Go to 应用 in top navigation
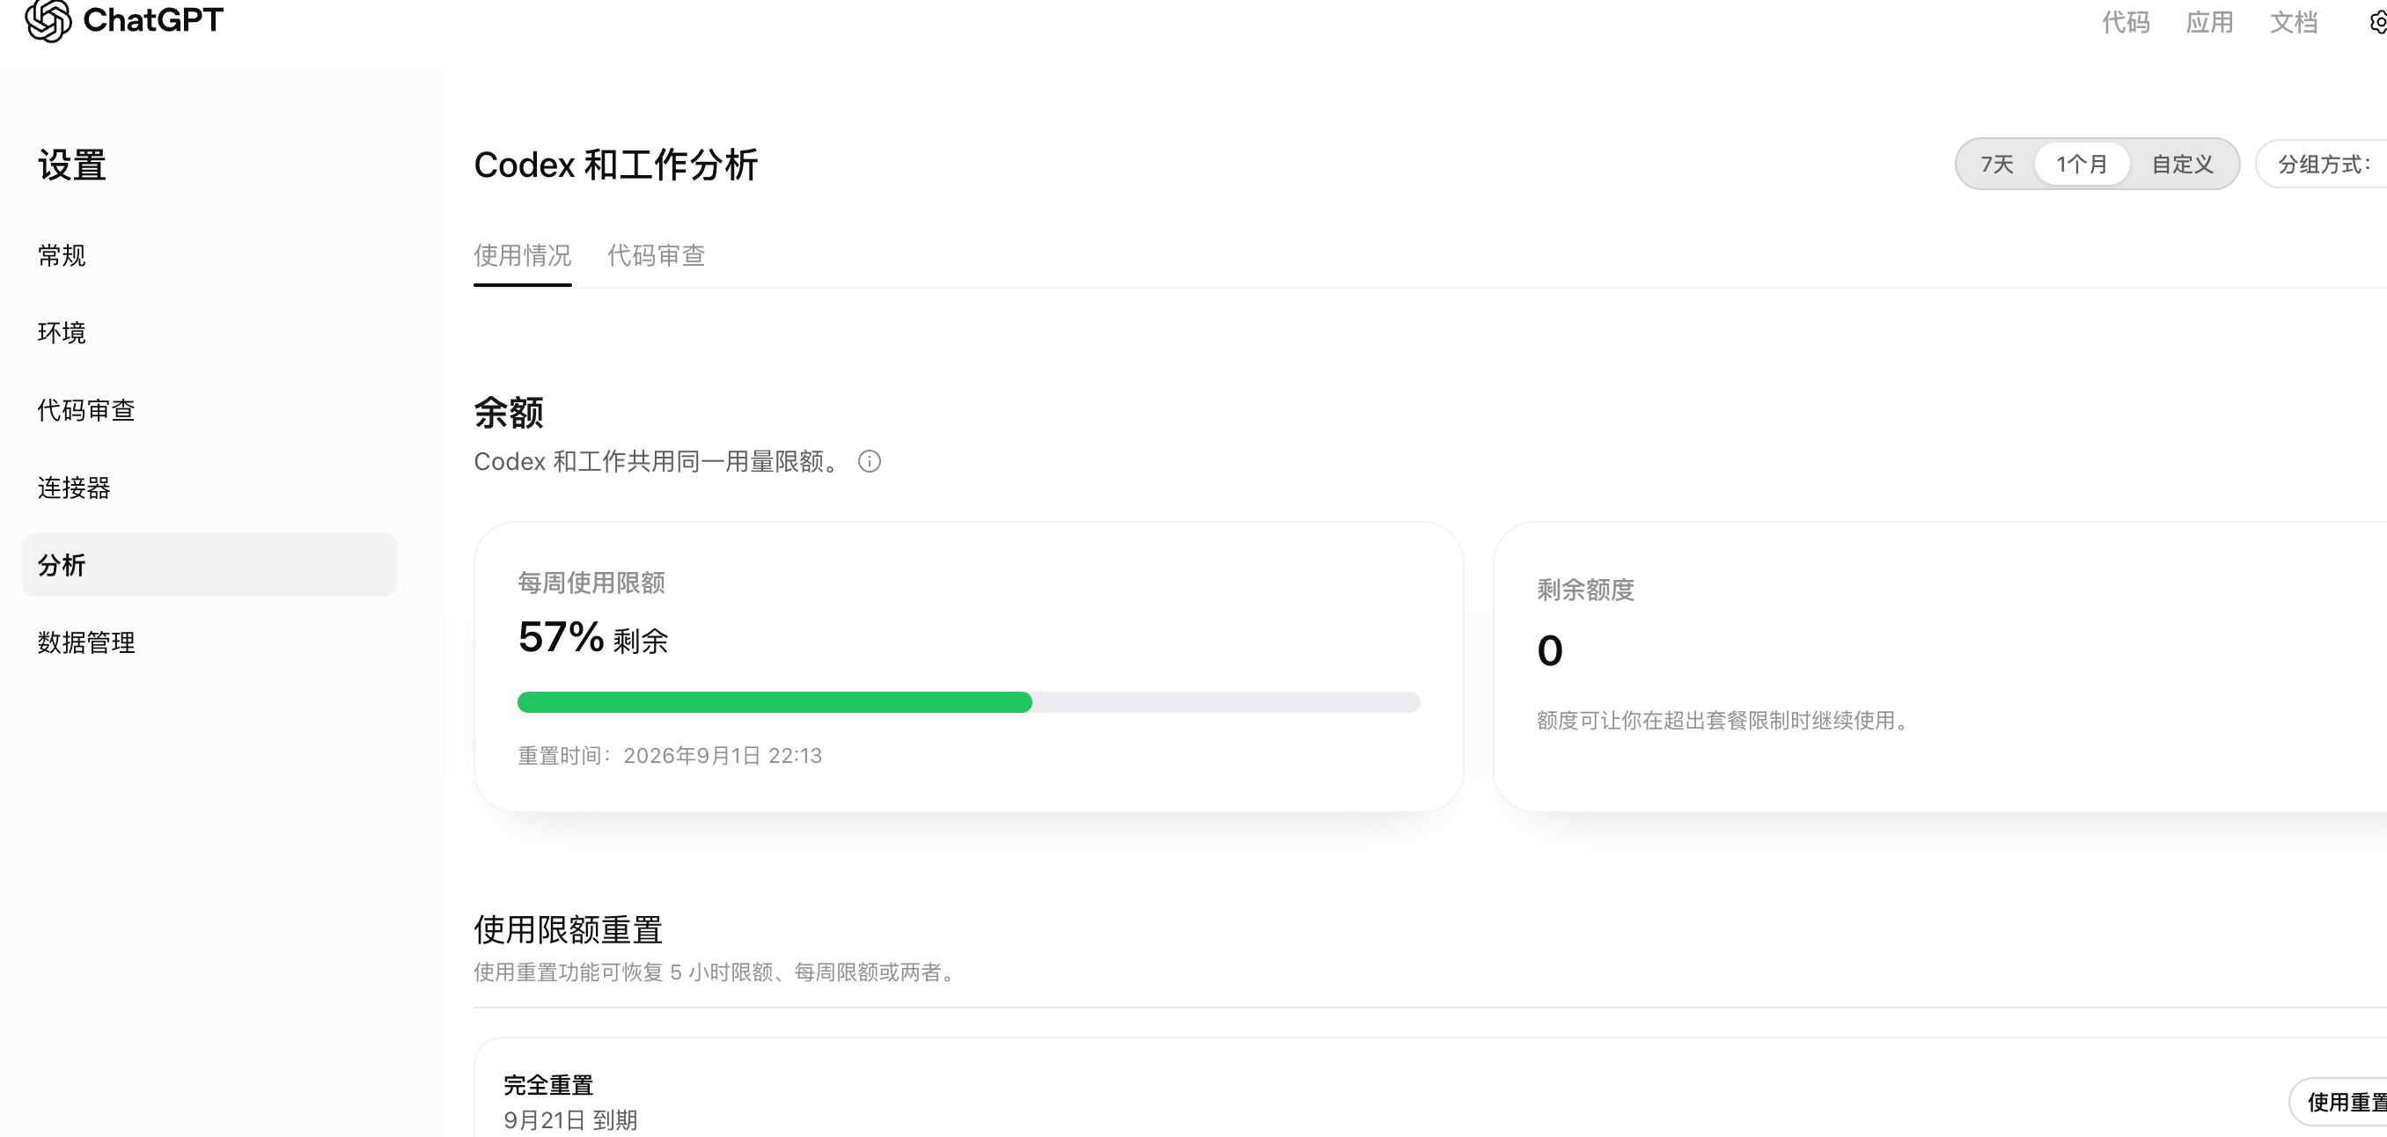Viewport: 2387px width, 1137px height. [2209, 22]
